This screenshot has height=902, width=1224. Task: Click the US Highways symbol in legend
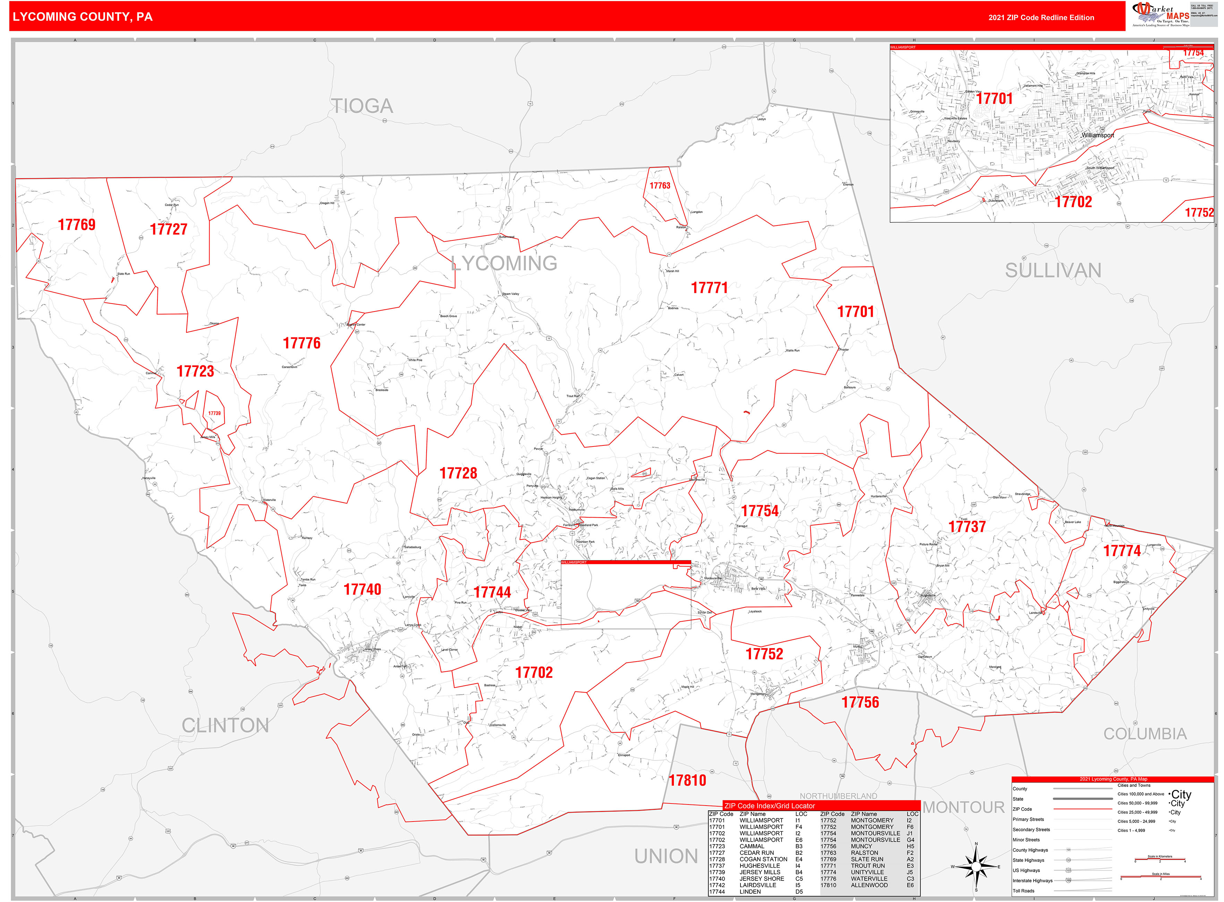point(1068,870)
